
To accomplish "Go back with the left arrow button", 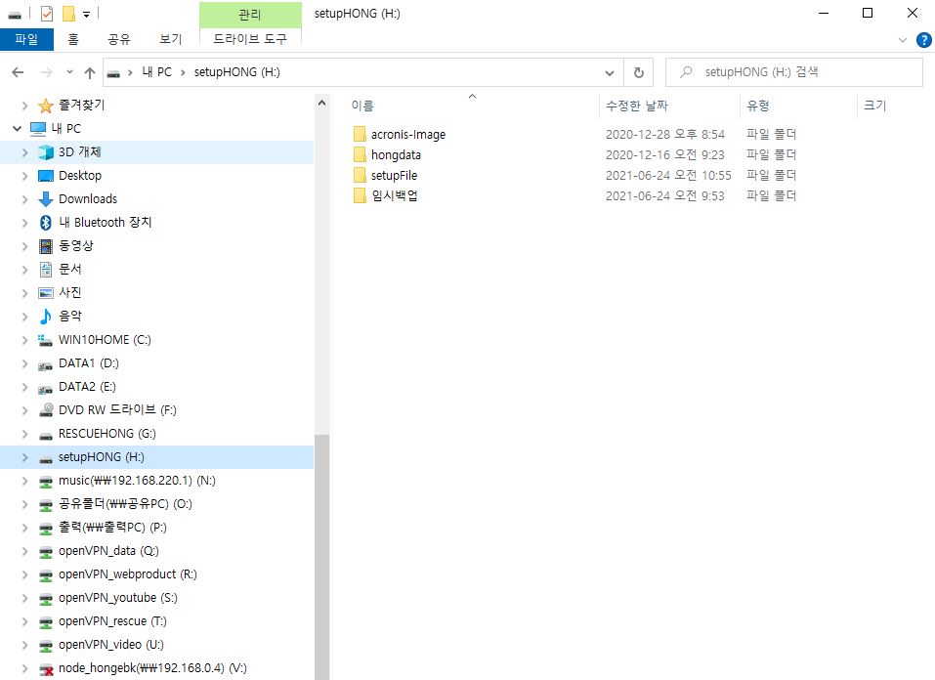I will [x=18, y=72].
